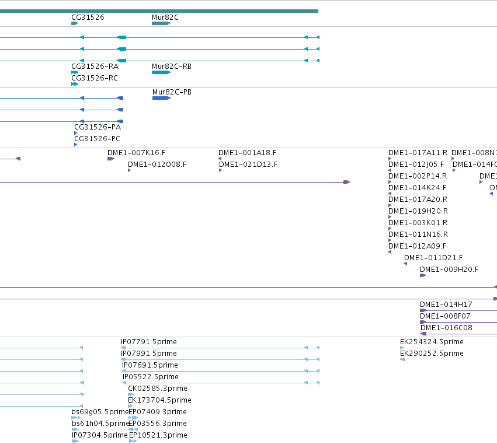Click the DME1-021D13.F arrow glyph
Screen dimensions: 497x444
(221, 171)
